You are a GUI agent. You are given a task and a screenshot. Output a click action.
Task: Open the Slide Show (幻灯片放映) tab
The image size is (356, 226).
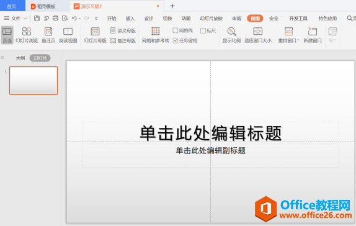(x=211, y=19)
